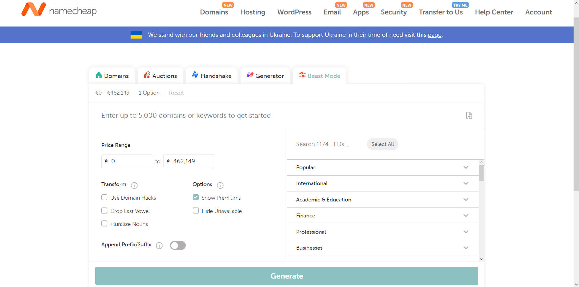Click the Handshake tab icon

tap(195, 75)
